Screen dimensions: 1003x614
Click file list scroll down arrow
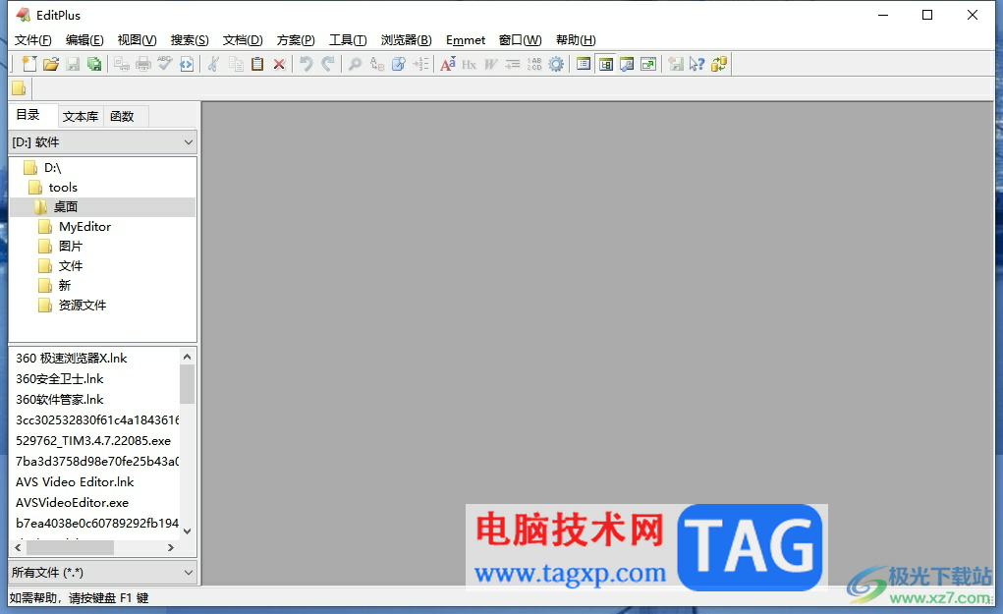tap(188, 530)
